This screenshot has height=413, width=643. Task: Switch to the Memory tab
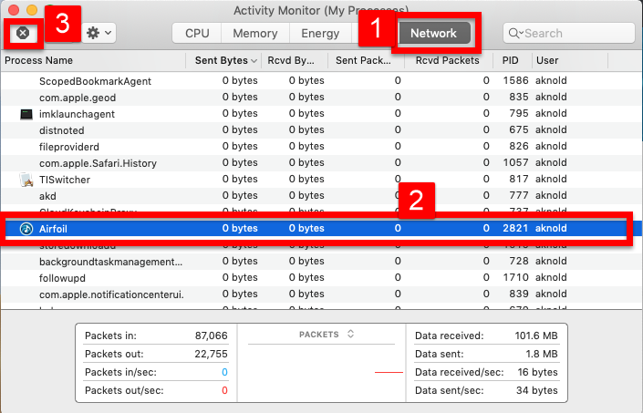254,33
